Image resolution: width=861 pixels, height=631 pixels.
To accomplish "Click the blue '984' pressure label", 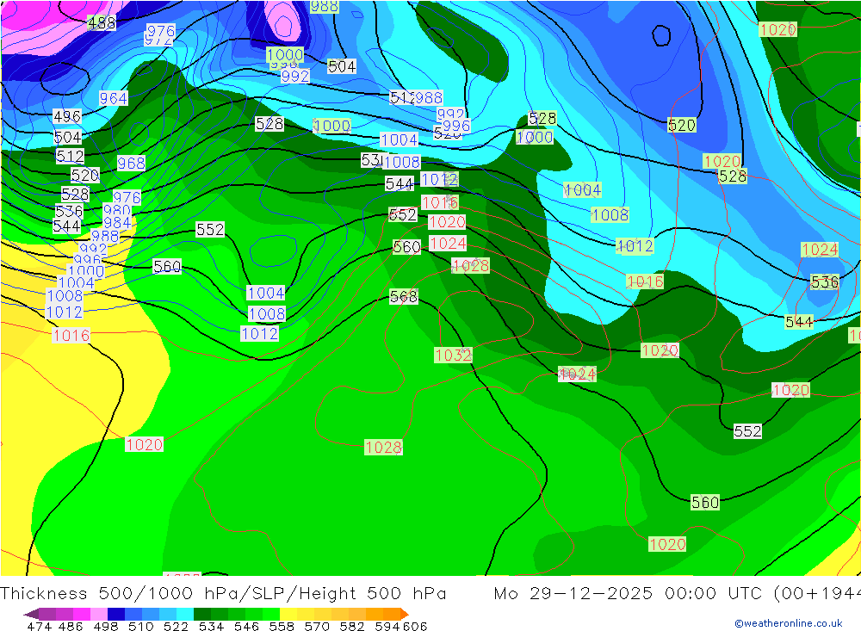I will [x=117, y=222].
